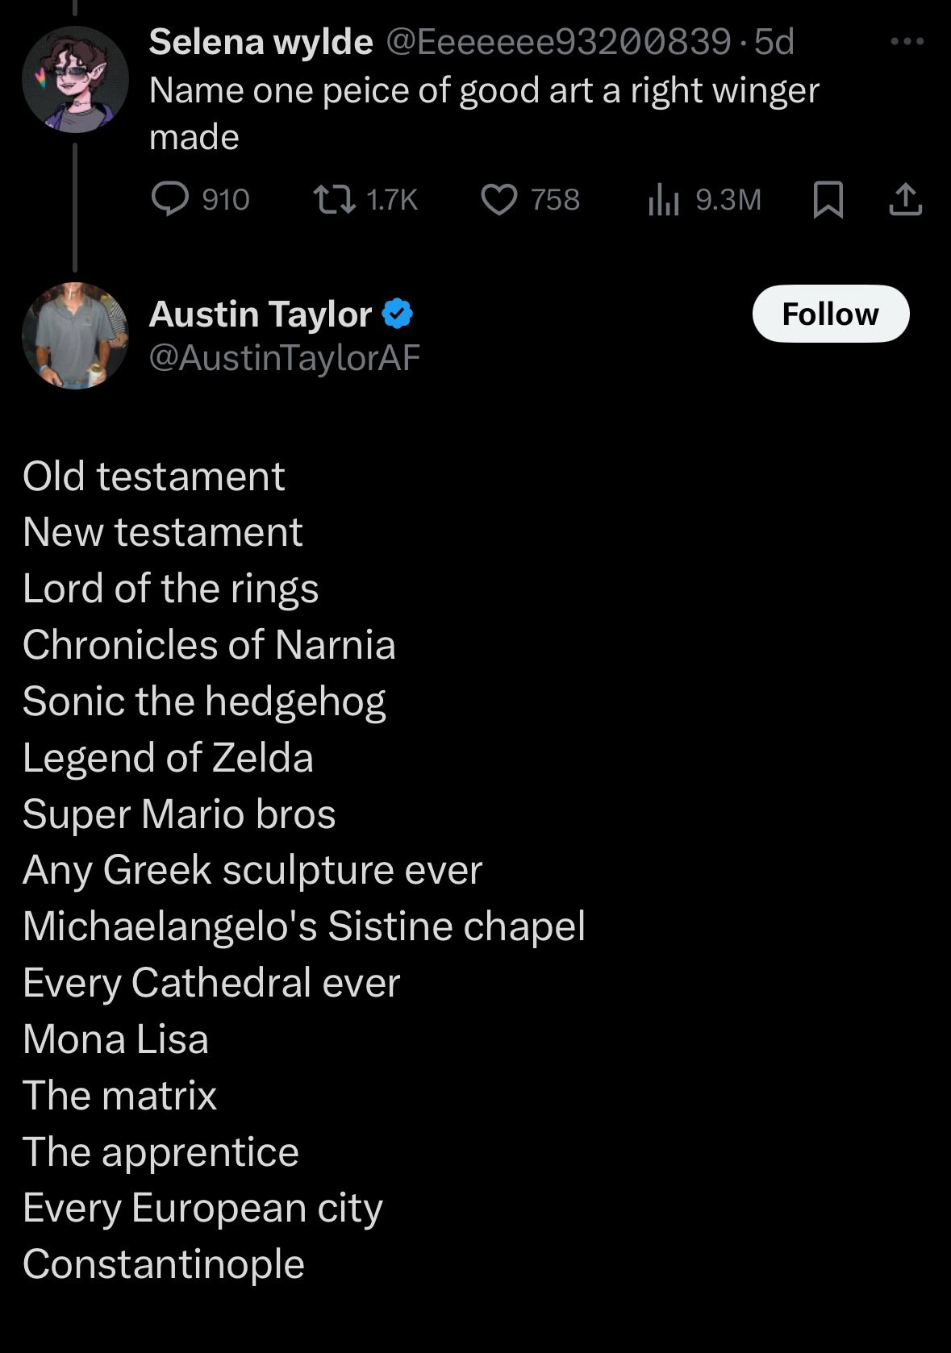Open Austin Taylor's profile picture
This screenshot has width=951, height=1353.
(x=75, y=335)
